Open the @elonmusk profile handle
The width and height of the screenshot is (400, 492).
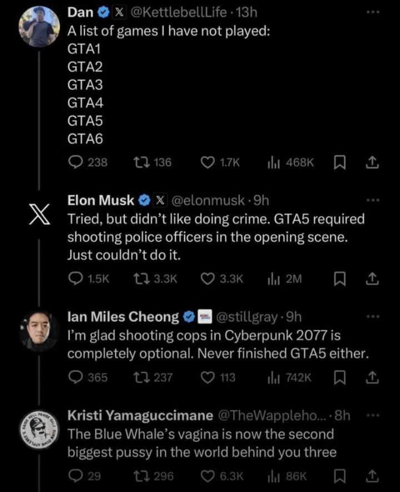(x=210, y=200)
